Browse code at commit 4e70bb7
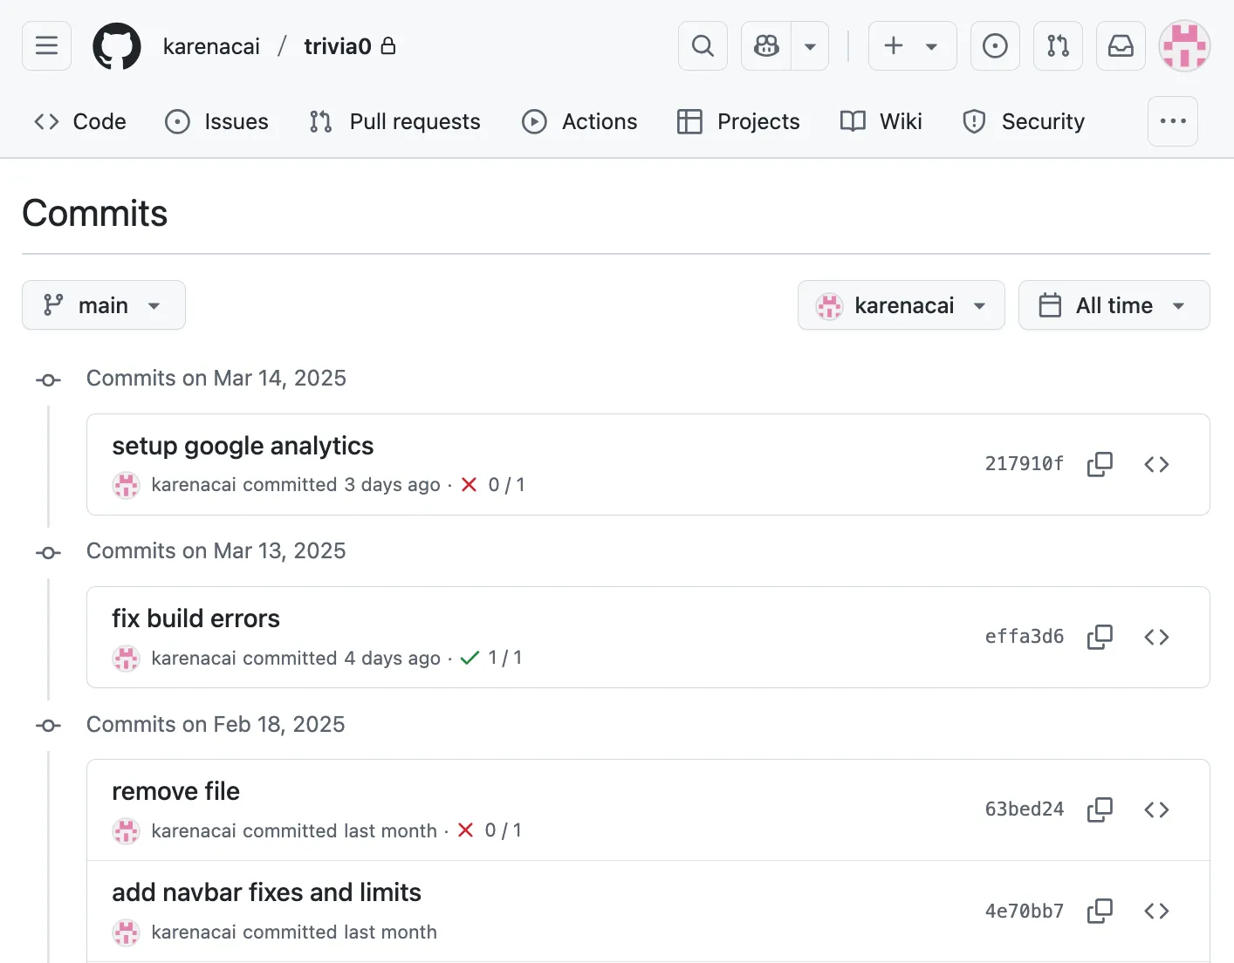This screenshot has height=963, width=1234. click(x=1156, y=911)
